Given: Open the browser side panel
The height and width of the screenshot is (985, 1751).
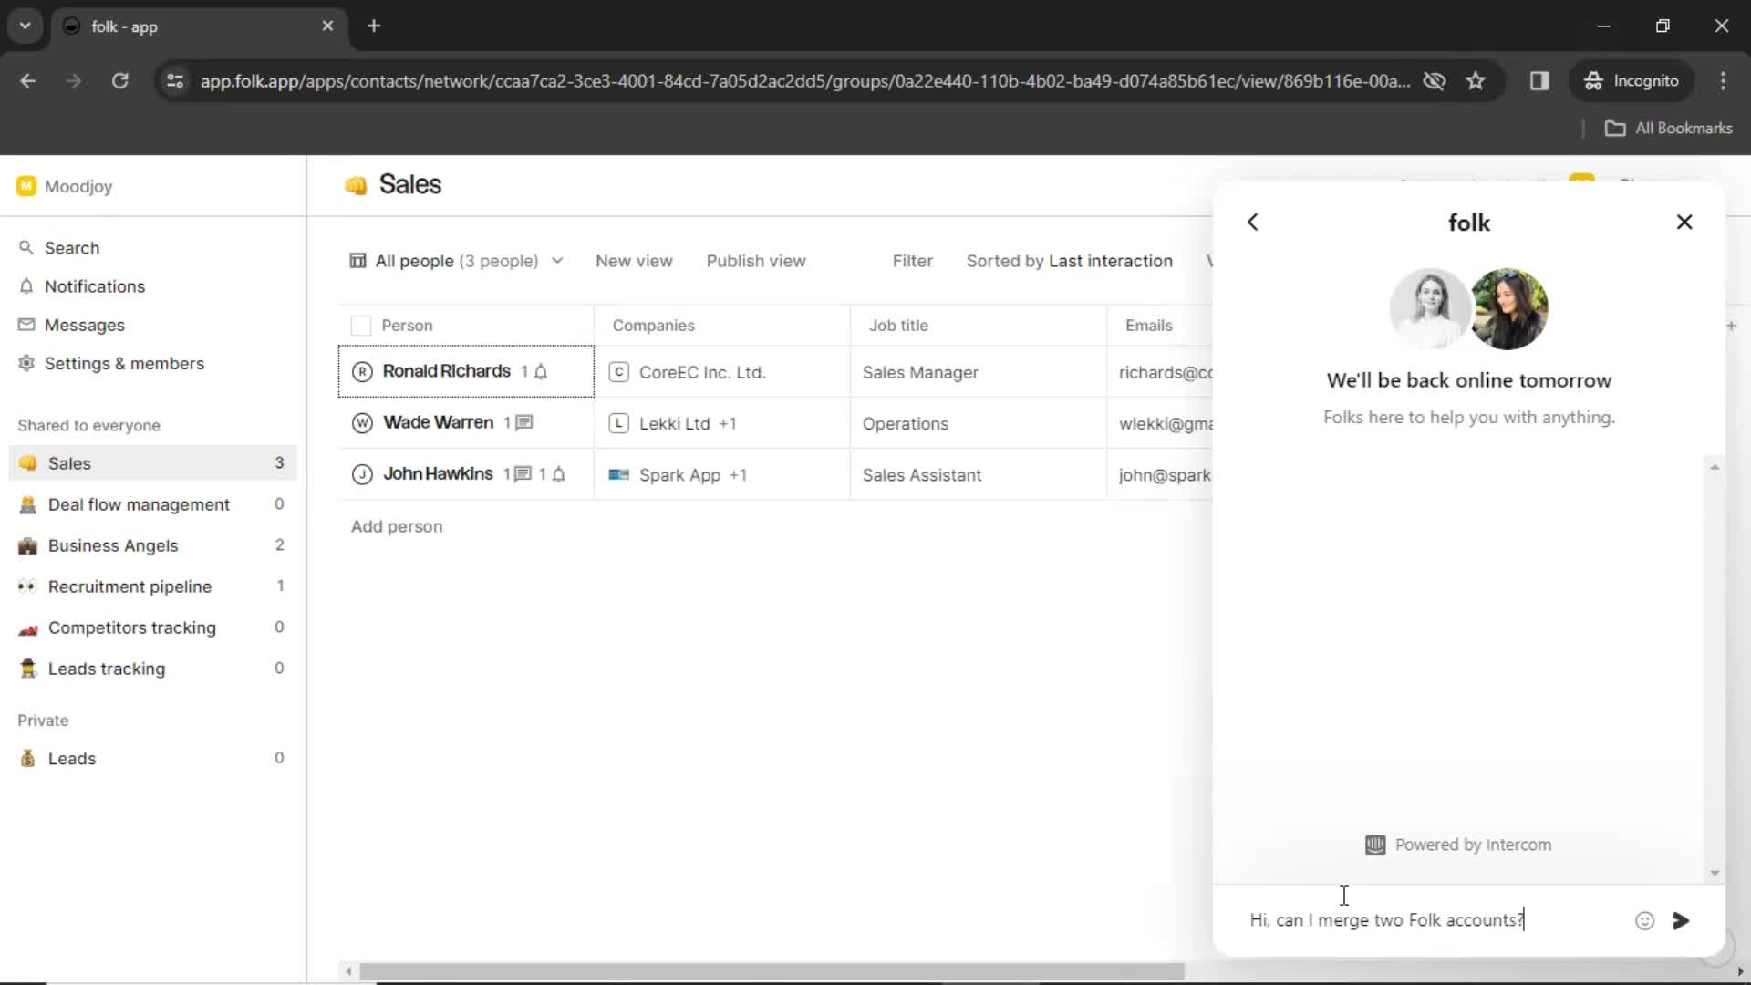Looking at the screenshot, I should pyautogui.click(x=1539, y=81).
